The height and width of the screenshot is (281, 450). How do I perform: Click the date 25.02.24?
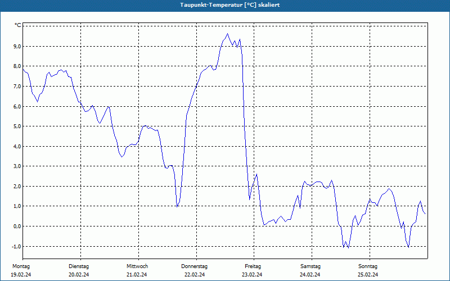pyautogui.click(x=368, y=275)
